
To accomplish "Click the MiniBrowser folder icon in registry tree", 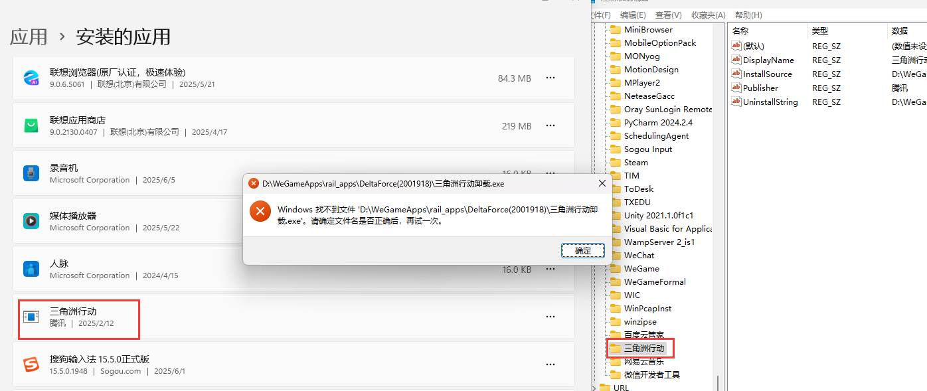I will pyautogui.click(x=616, y=29).
